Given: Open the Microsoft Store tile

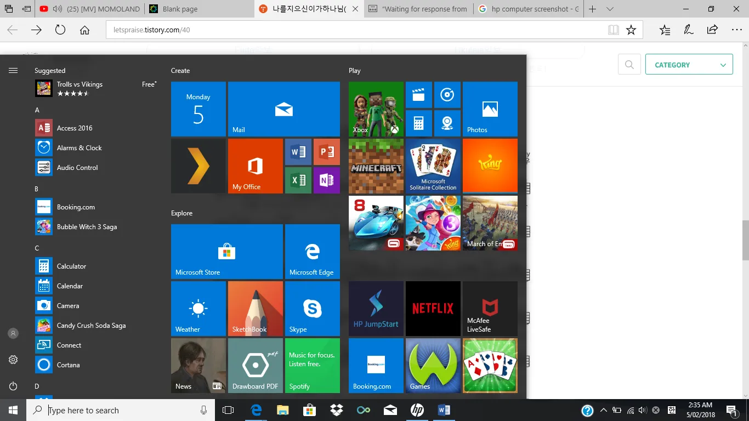Looking at the screenshot, I should [226, 252].
